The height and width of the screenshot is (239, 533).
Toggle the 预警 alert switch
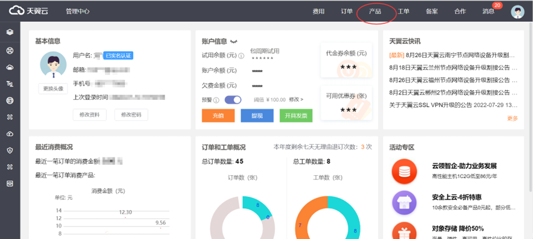point(233,100)
